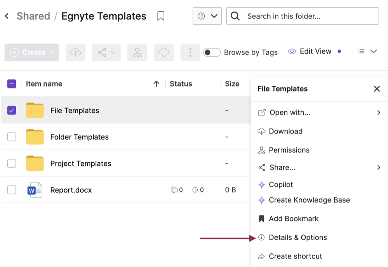Open the Folder Templates folder name
The image size is (388, 267).
(x=80, y=137)
